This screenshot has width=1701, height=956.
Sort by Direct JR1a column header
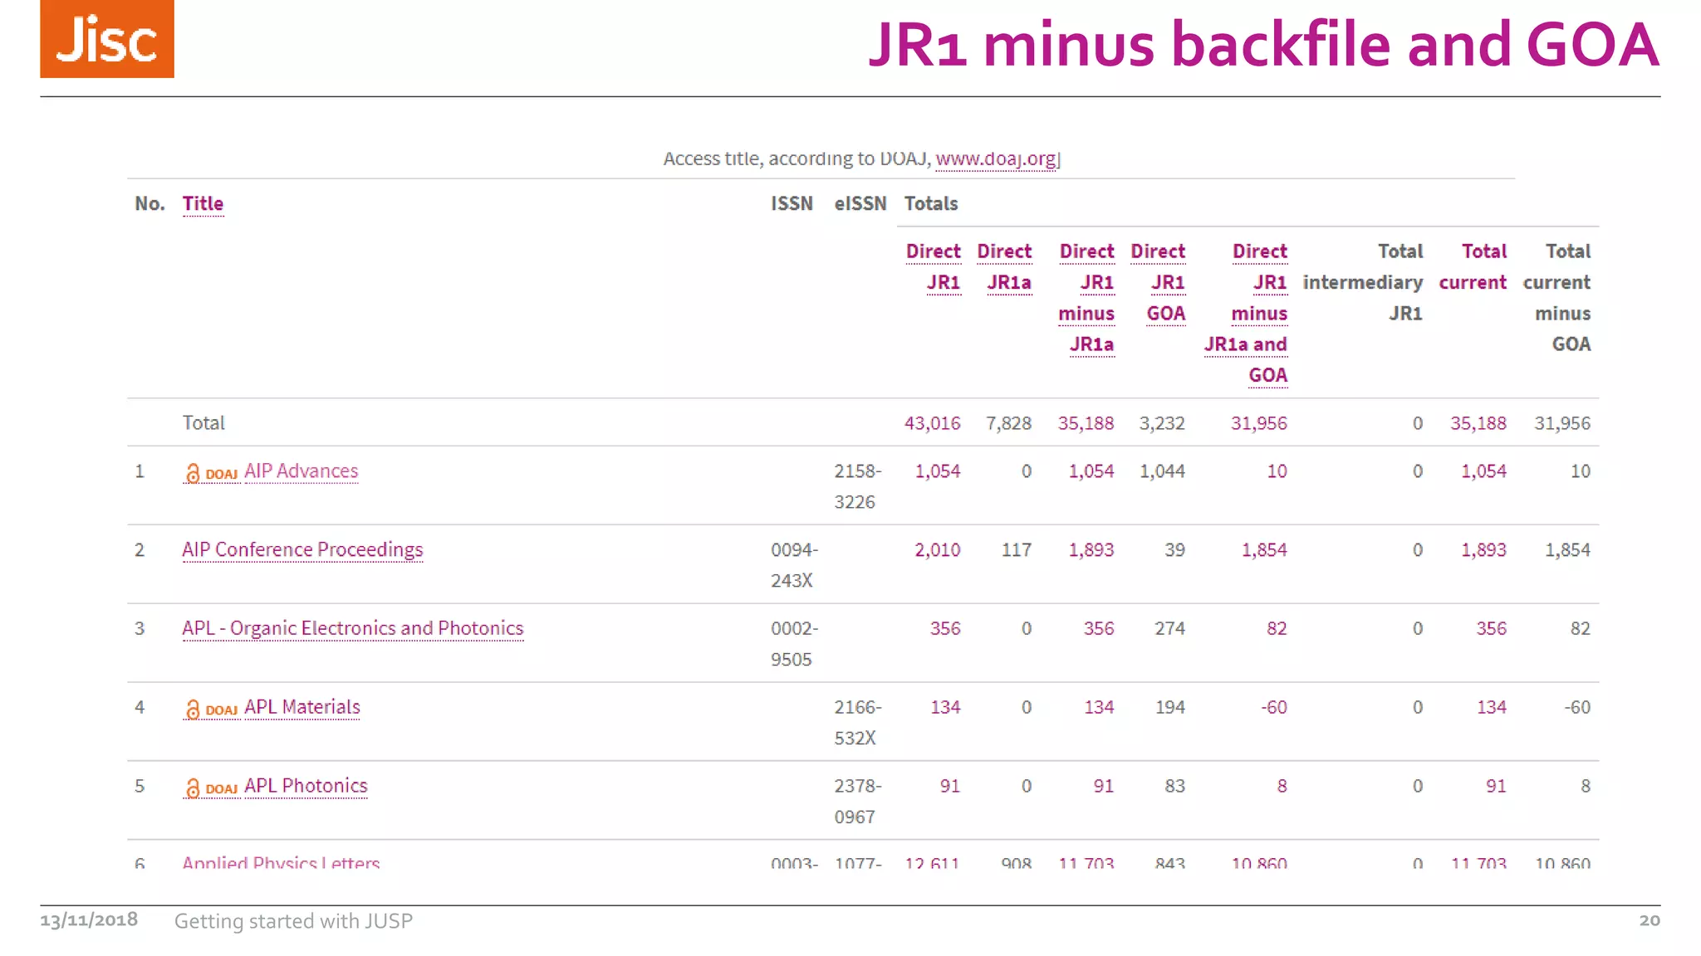(x=1004, y=266)
